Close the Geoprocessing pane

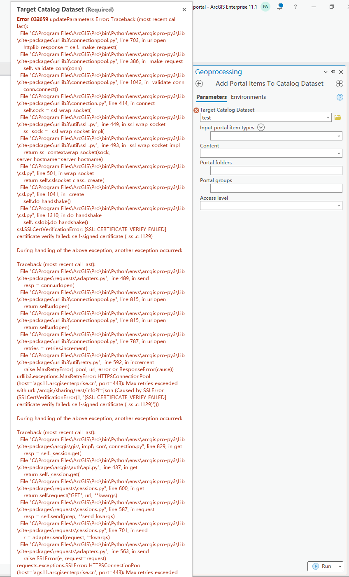341,72
